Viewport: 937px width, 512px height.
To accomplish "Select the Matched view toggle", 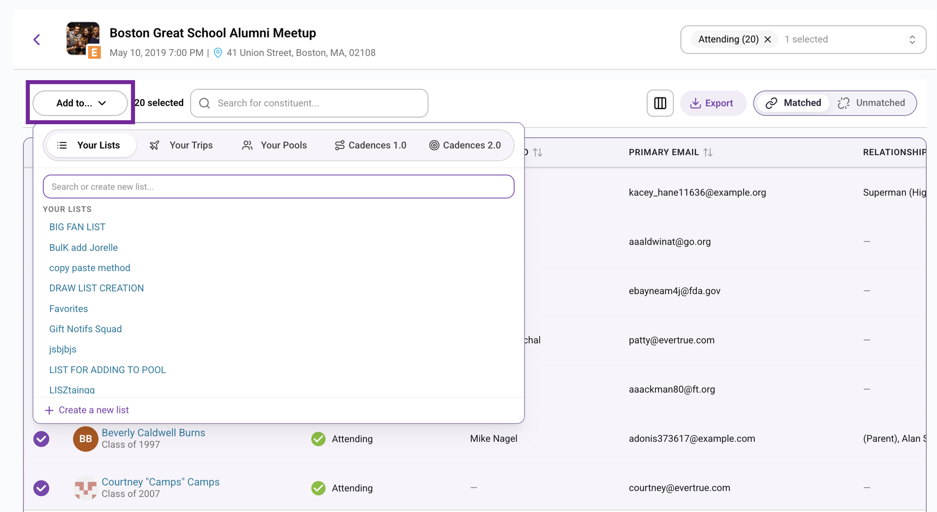I will [793, 103].
